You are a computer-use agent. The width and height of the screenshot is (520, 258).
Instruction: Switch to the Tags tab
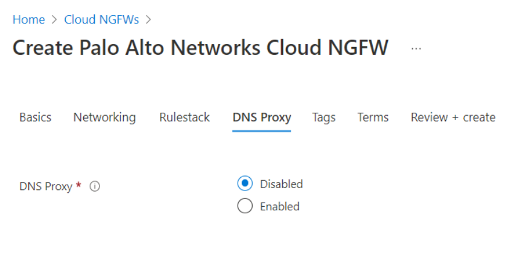point(324,118)
